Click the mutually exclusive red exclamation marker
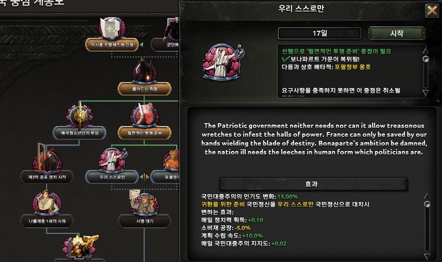The height and width of the screenshot is (262, 442). coord(145,177)
